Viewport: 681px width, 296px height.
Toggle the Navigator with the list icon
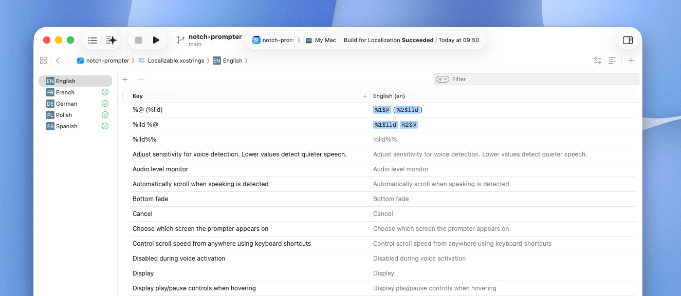coord(93,40)
